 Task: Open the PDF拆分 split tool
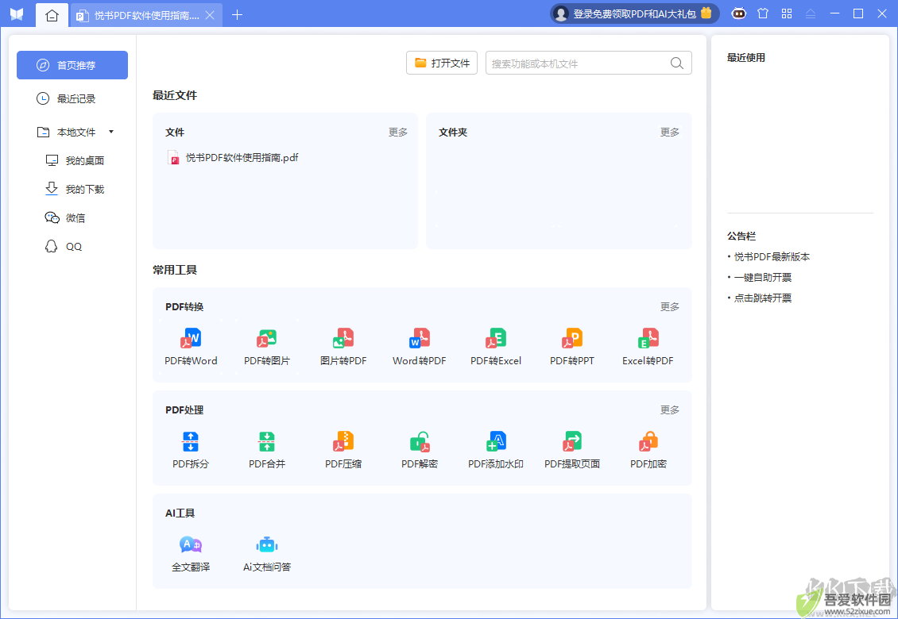(x=191, y=450)
